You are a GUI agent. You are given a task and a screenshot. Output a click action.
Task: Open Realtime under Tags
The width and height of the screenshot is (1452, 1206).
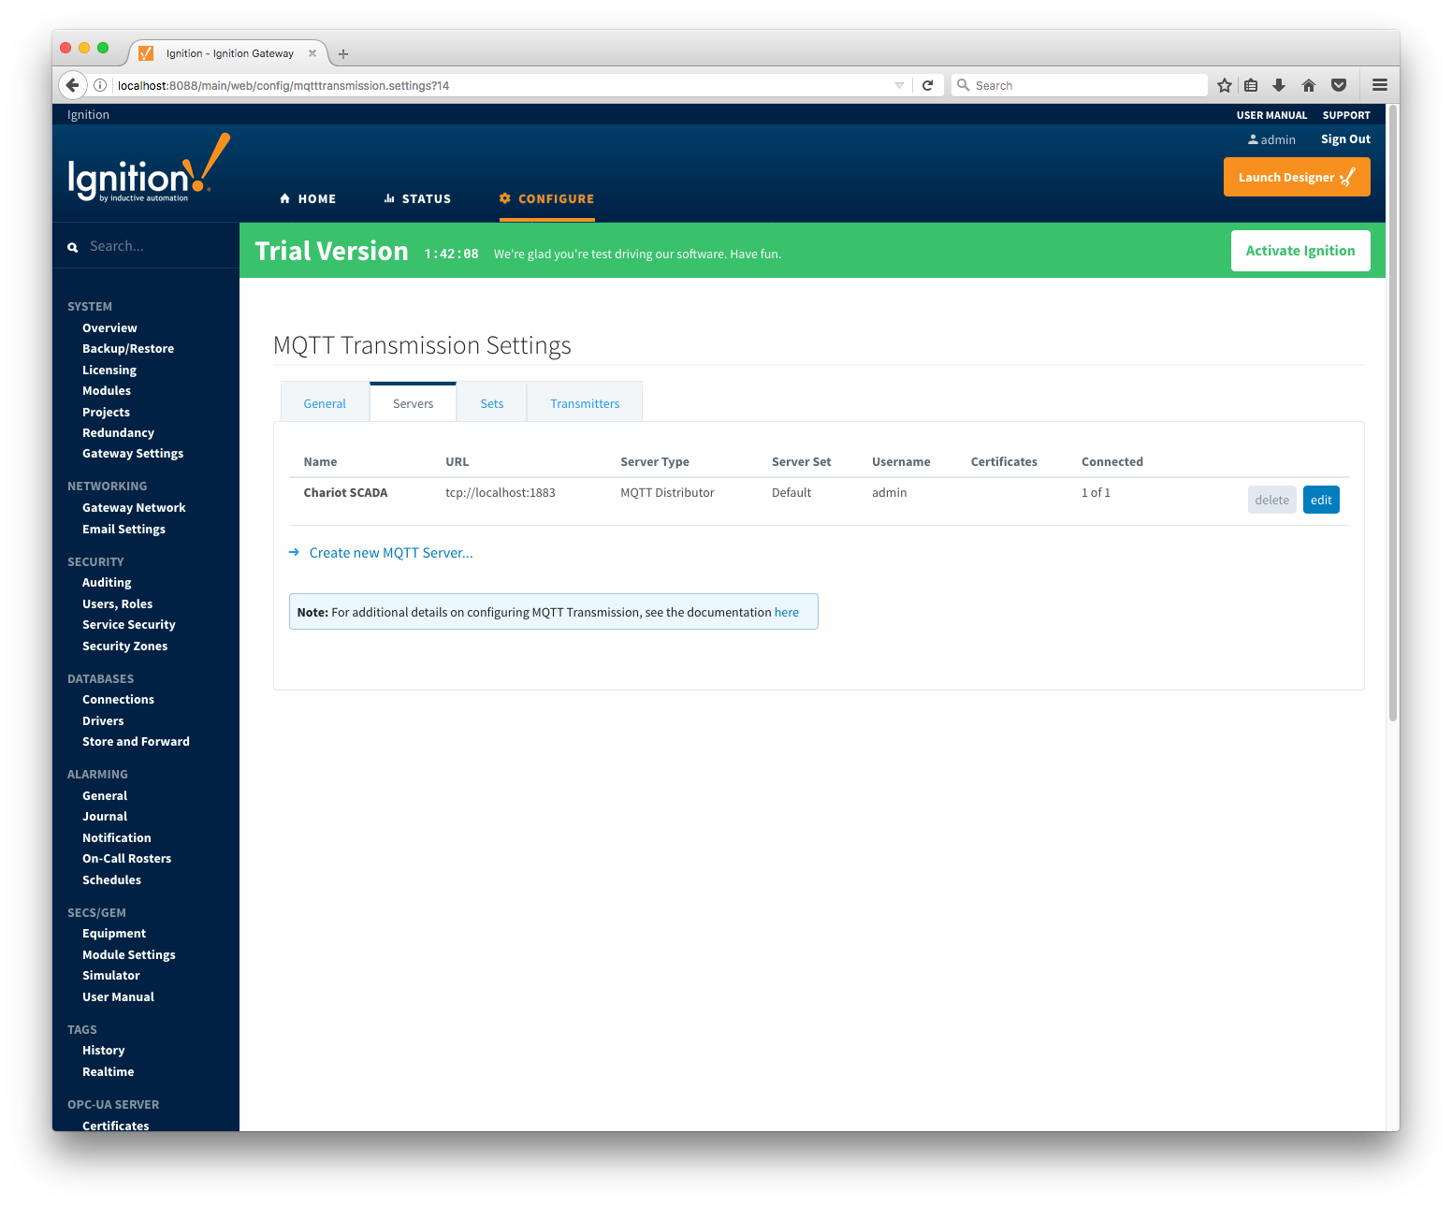pyautogui.click(x=108, y=1072)
